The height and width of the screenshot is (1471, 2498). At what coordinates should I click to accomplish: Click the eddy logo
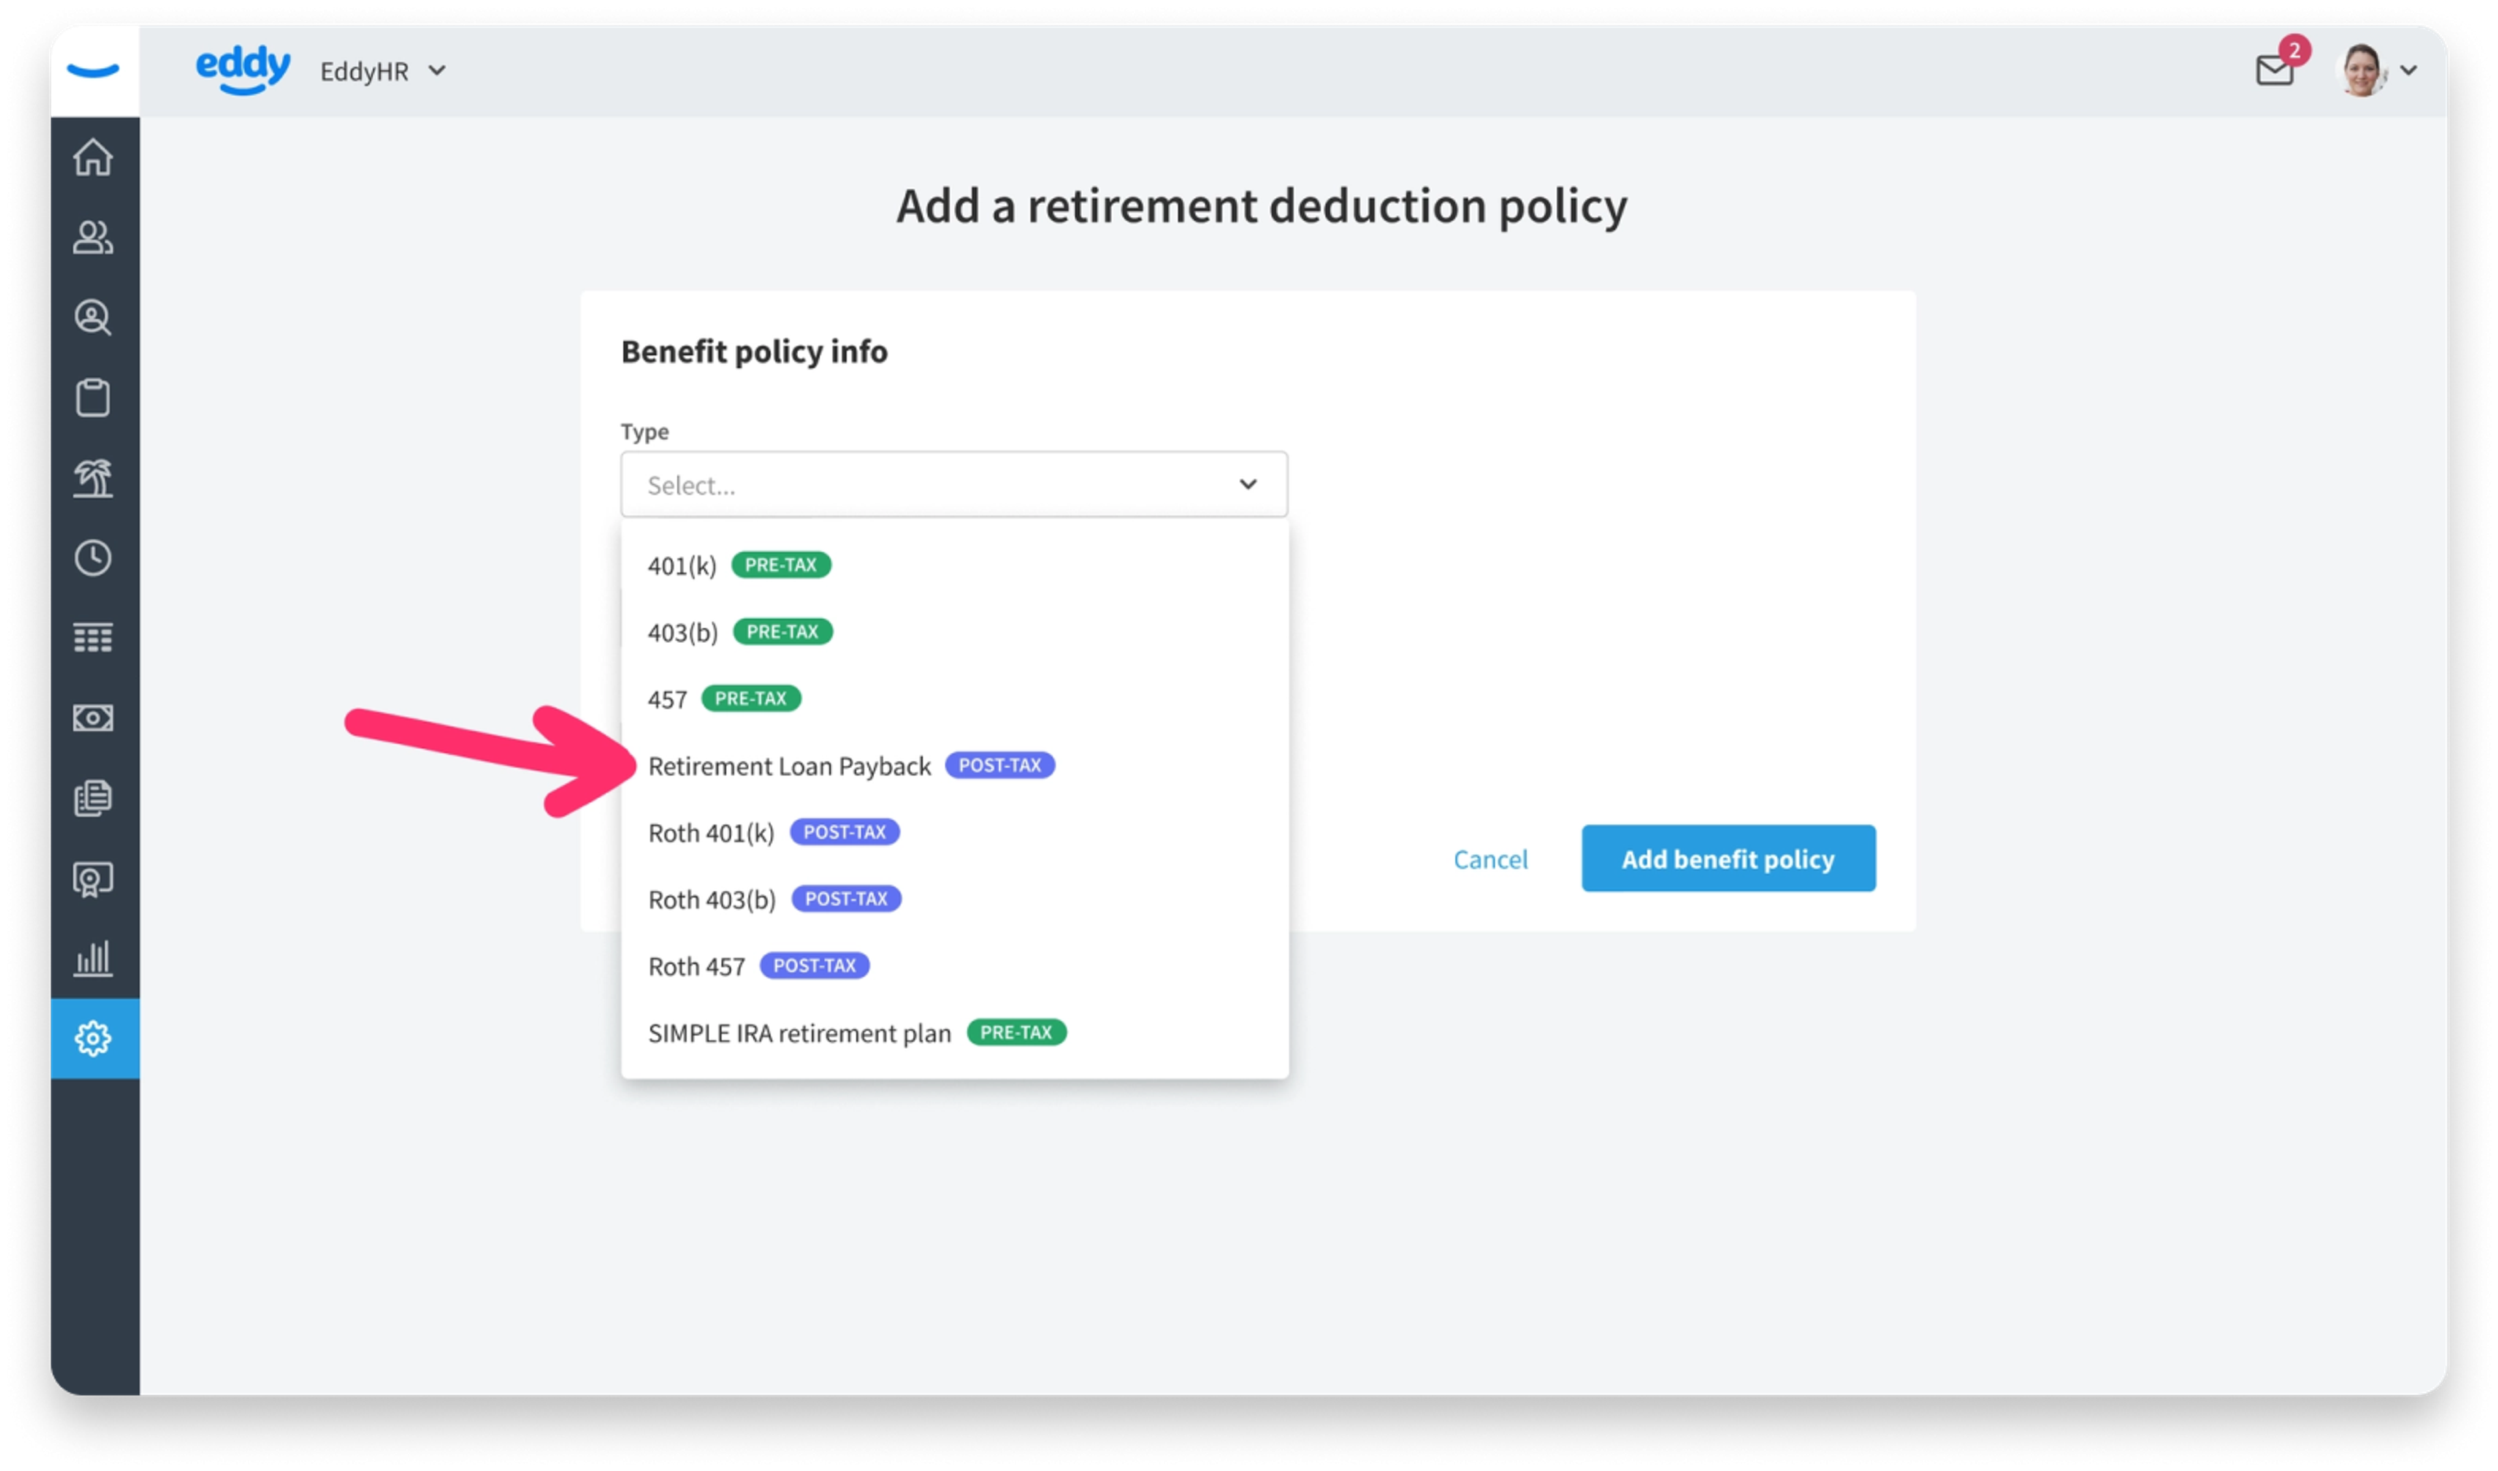[243, 70]
